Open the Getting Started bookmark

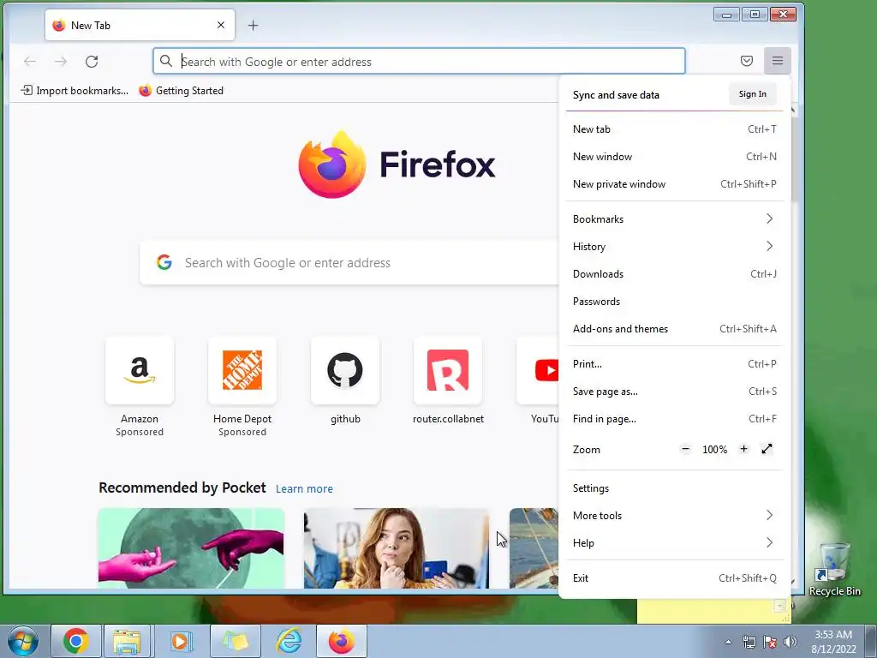click(x=182, y=91)
